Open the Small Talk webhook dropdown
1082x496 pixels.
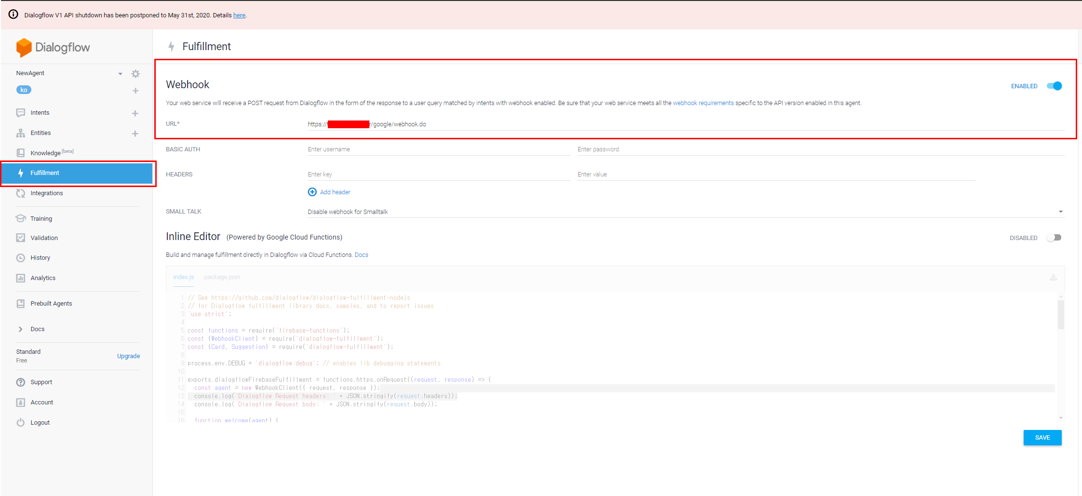[686, 212]
